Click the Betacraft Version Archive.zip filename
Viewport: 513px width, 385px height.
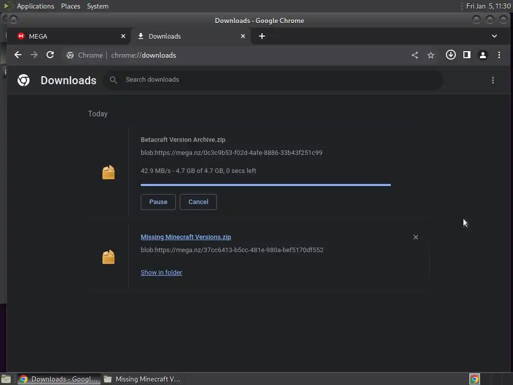tap(183, 140)
